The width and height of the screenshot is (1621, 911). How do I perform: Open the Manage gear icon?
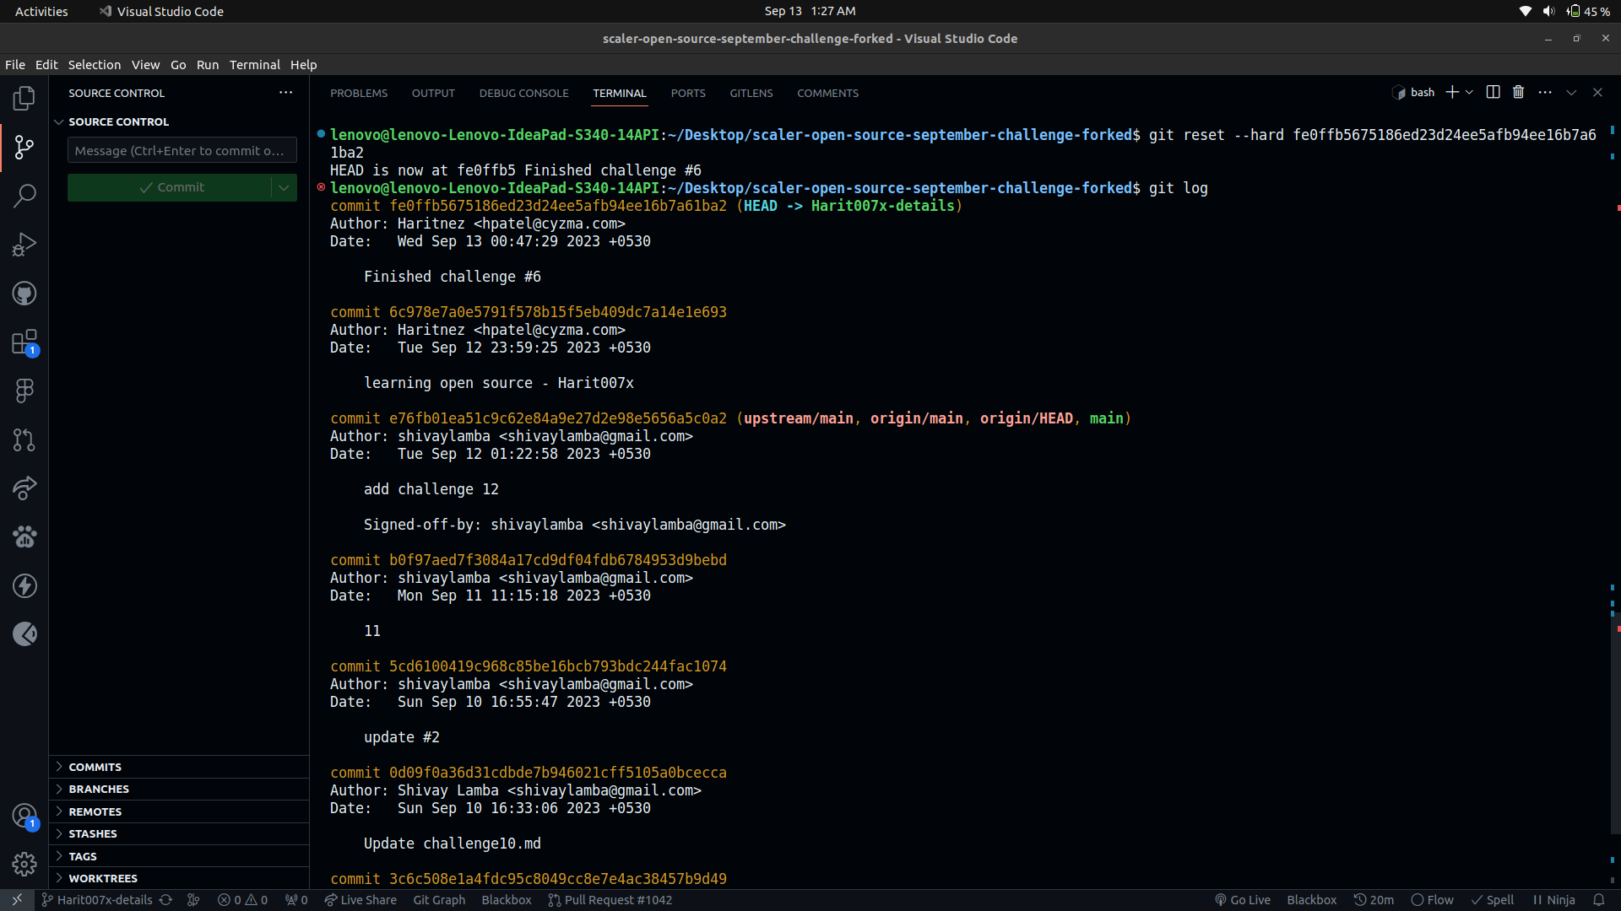click(24, 865)
